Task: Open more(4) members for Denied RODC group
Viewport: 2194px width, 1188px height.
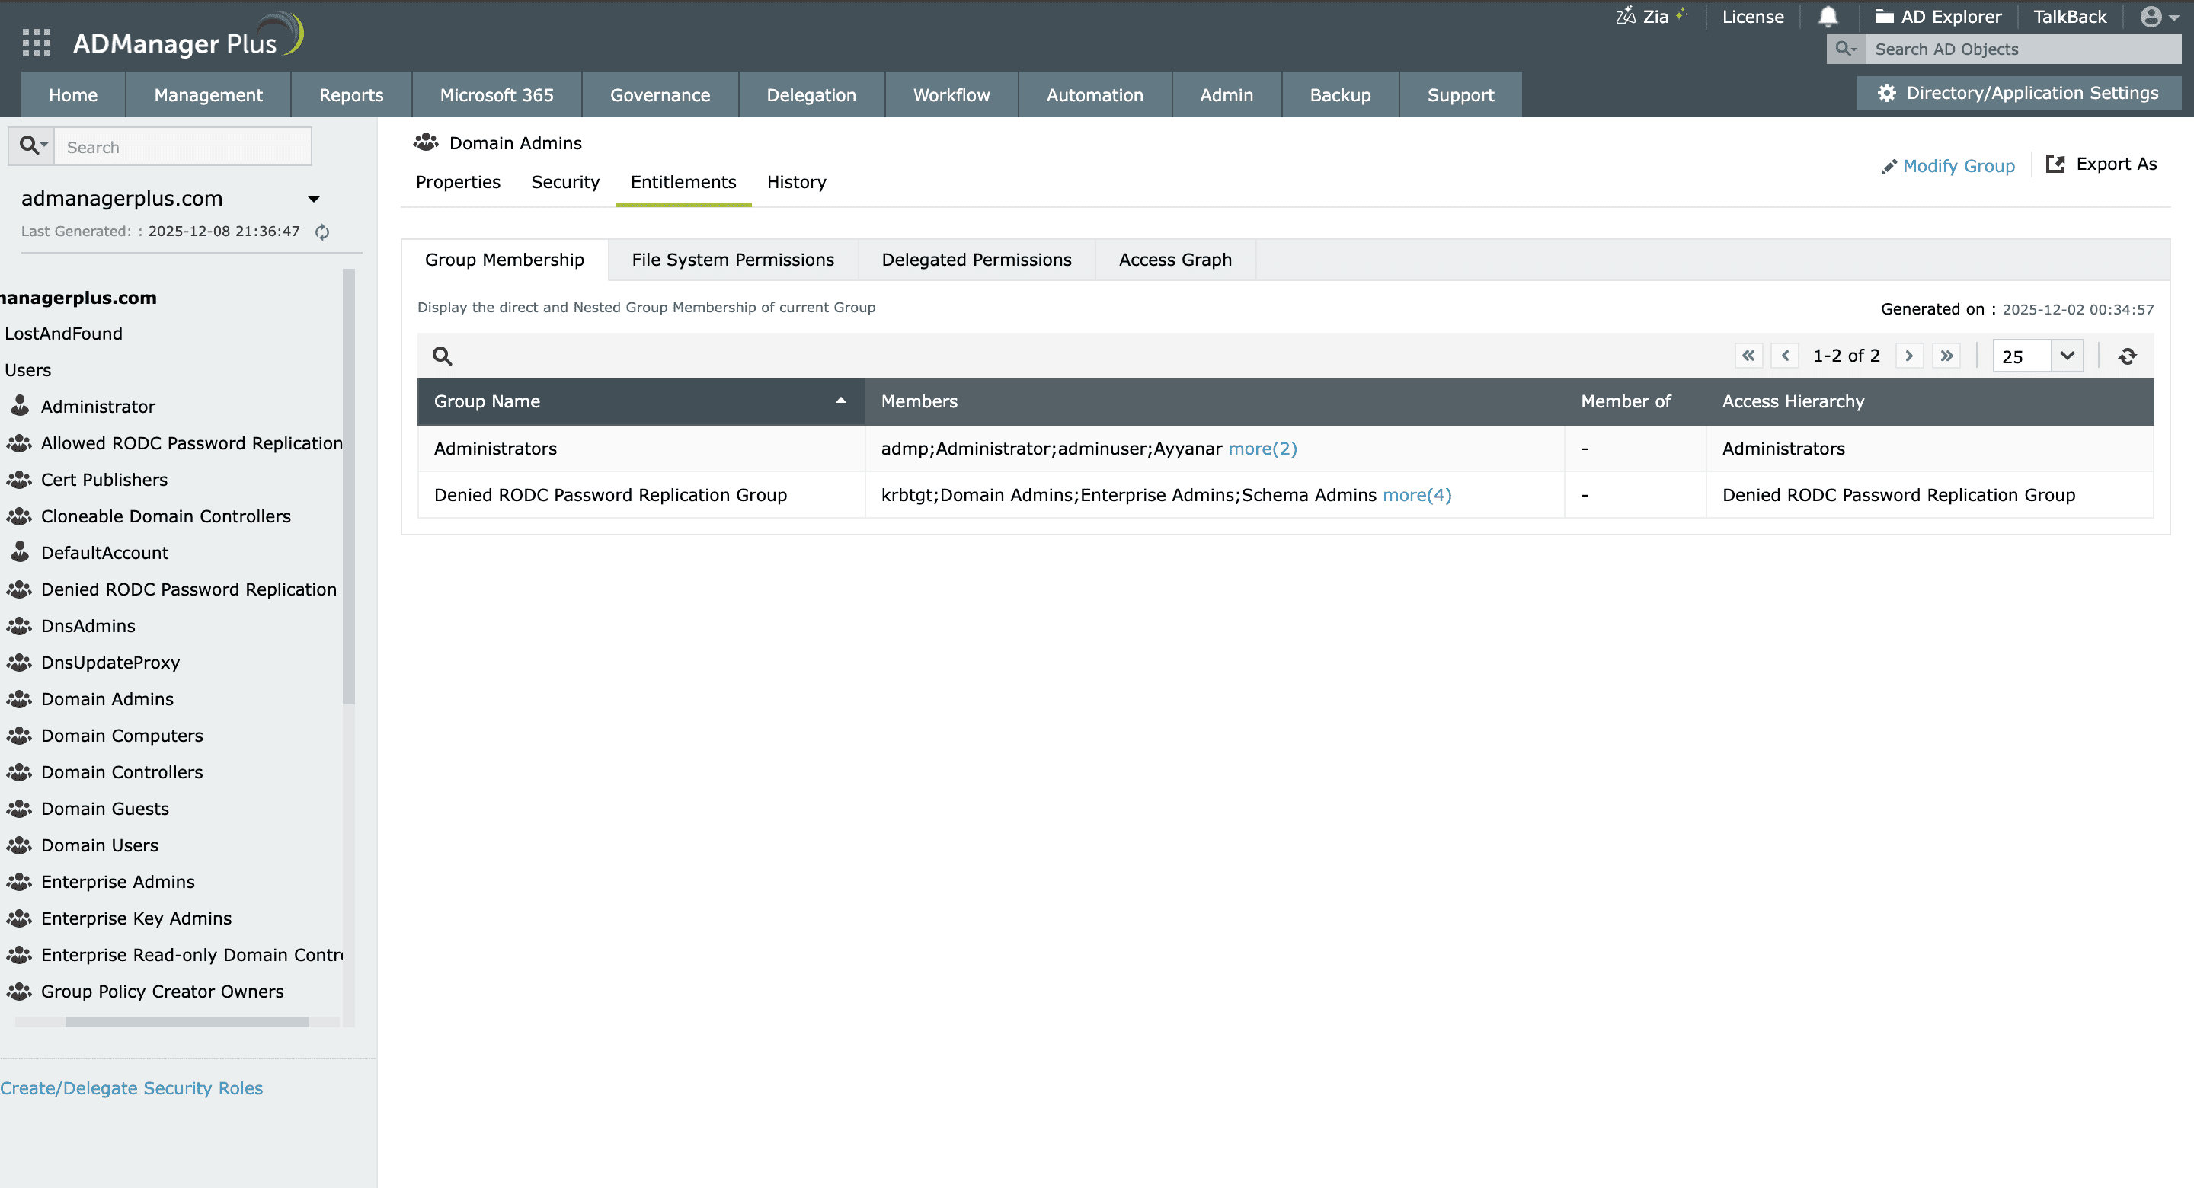Action: pyautogui.click(x=1416, y=495)
